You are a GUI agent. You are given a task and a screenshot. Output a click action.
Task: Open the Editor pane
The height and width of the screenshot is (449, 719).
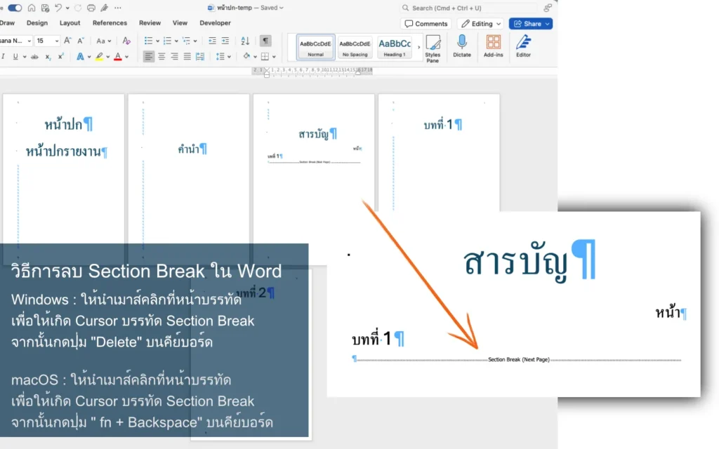[x=523, y=46]
